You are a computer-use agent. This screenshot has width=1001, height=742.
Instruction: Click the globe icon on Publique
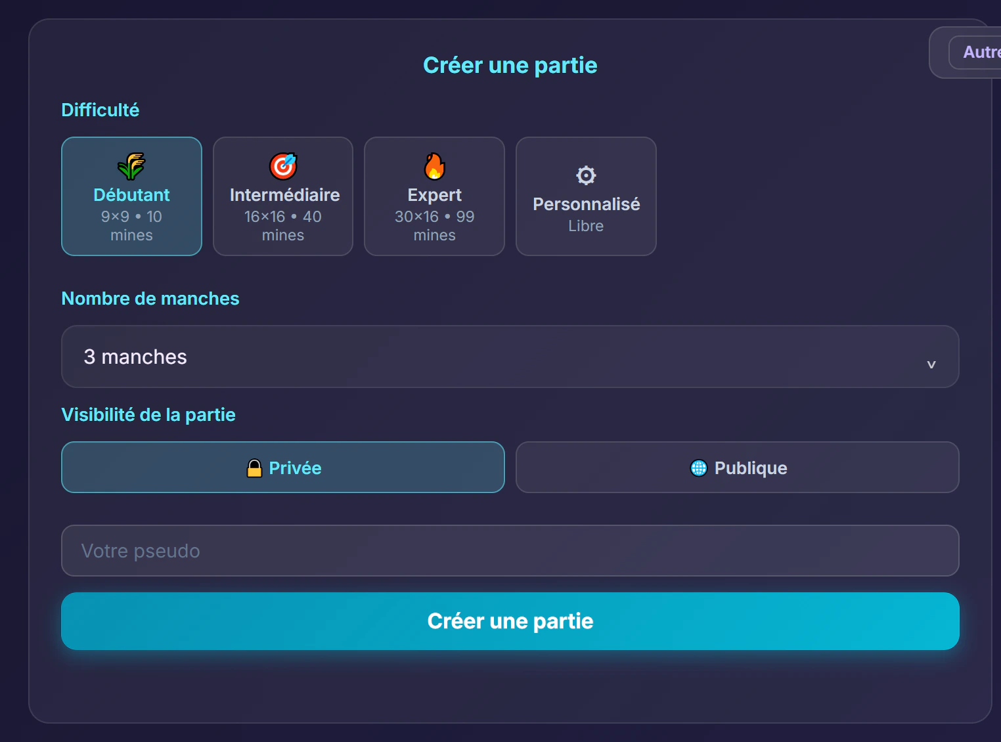click(699, 468)
